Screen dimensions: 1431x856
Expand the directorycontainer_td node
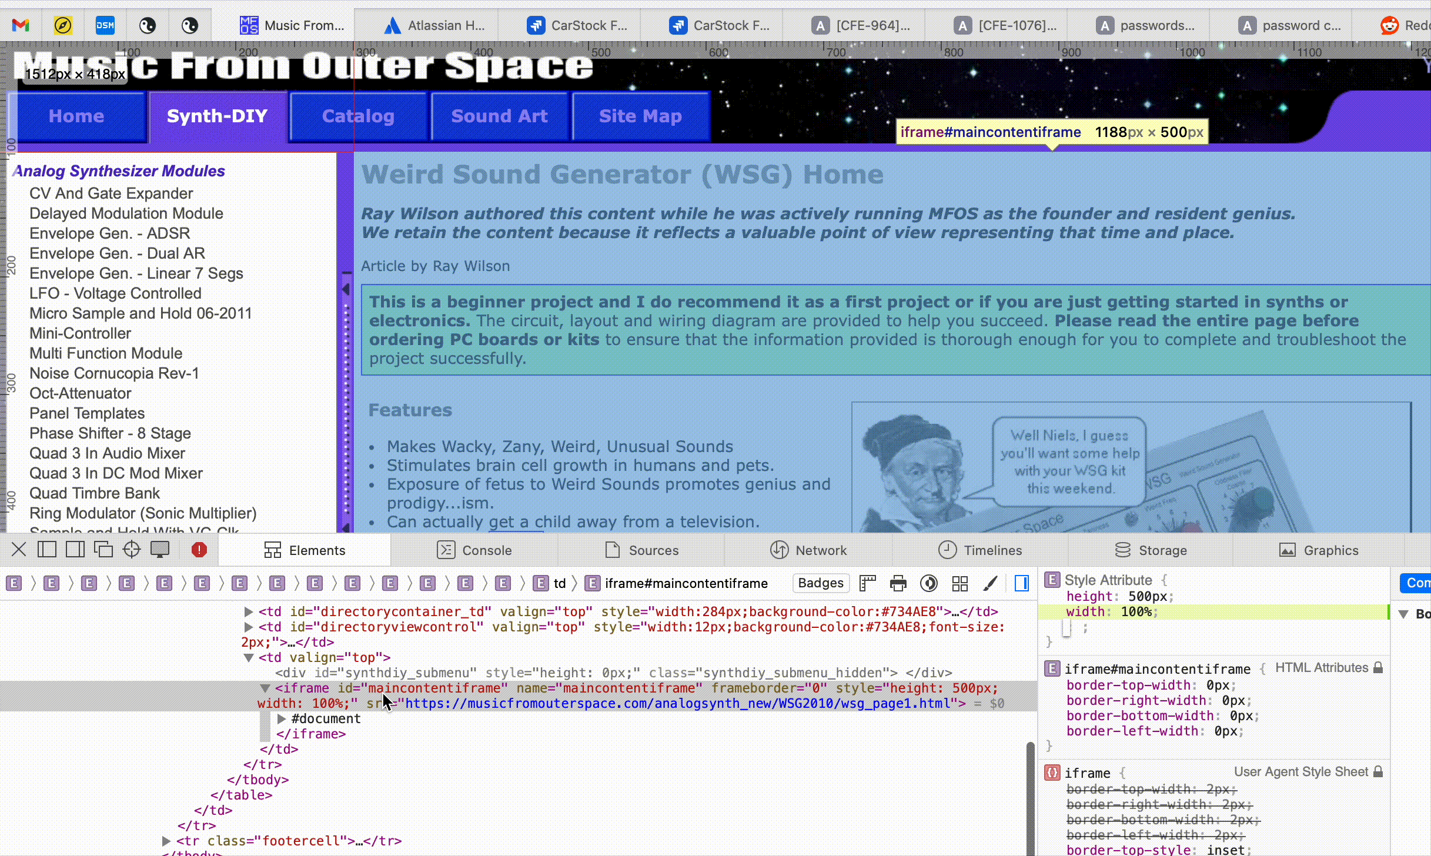click(x=249, y=612)
